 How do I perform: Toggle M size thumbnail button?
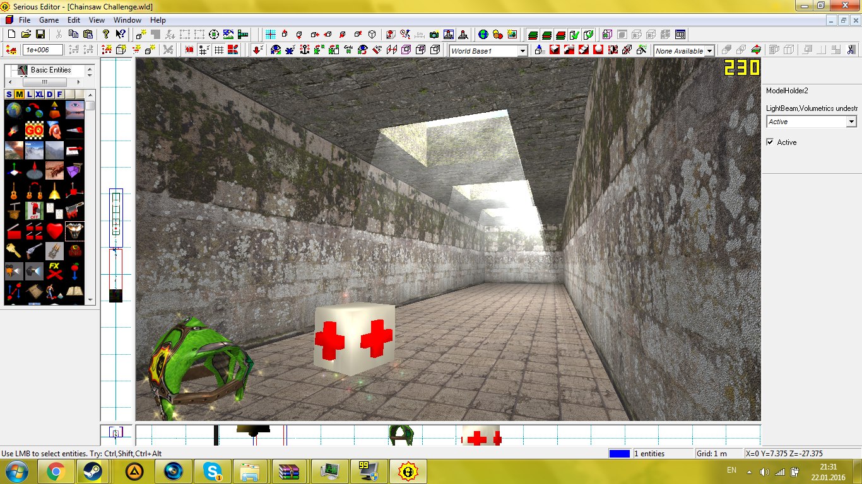(x=20, y=95)
